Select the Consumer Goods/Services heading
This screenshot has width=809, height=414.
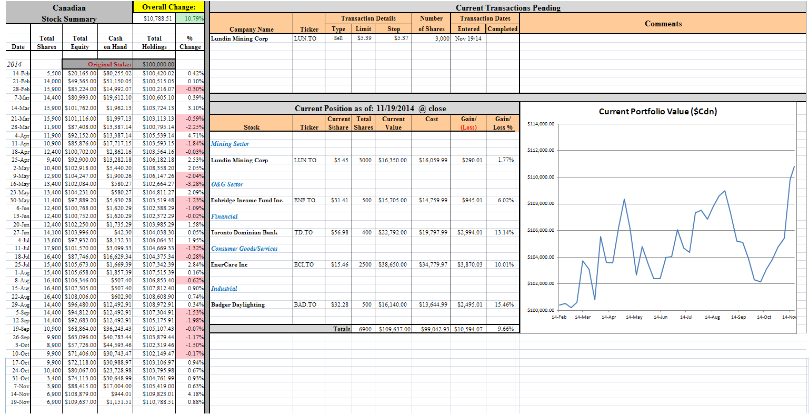coord(244,249)
